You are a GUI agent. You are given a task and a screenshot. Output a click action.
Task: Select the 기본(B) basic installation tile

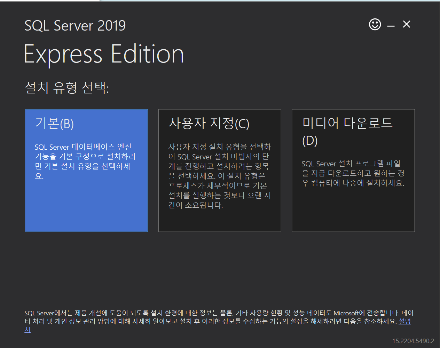86,171
